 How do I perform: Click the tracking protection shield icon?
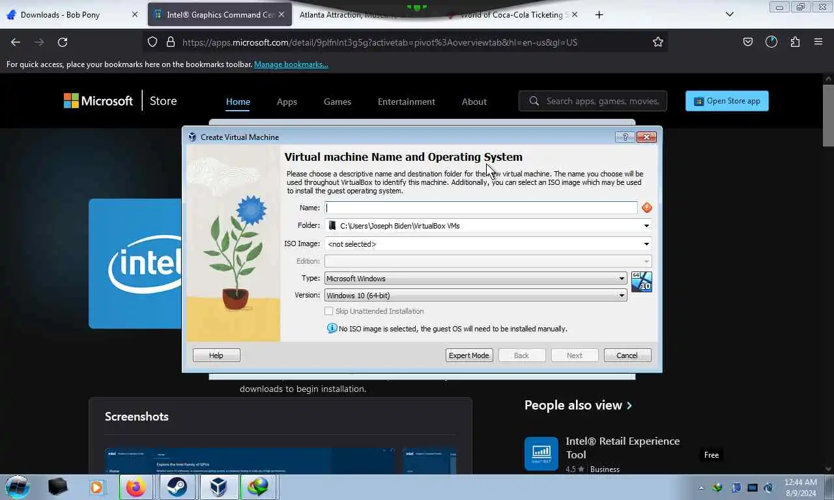click(x=152, y=42)
